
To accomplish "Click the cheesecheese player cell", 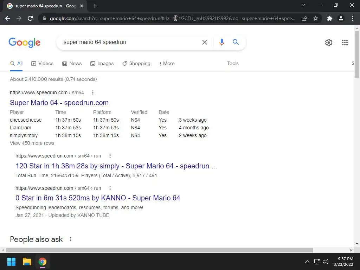I will (26, 120).
